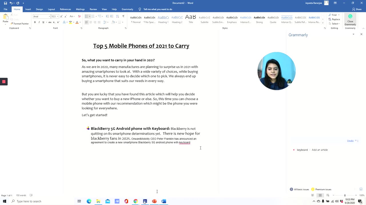Image resolution: width=366 pixels, height=205 pixels.
Task: Close the Grammarly side pane
Action: coord(361,34)
